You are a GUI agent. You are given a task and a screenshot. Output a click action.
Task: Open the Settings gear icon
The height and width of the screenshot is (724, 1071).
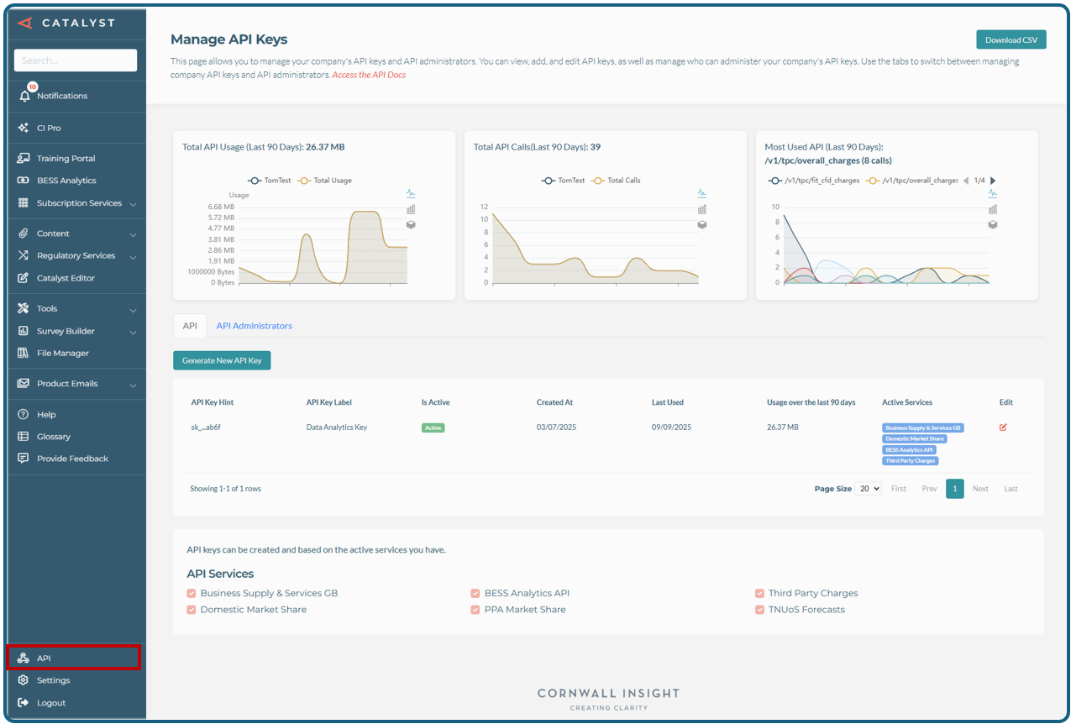[24, 680]
